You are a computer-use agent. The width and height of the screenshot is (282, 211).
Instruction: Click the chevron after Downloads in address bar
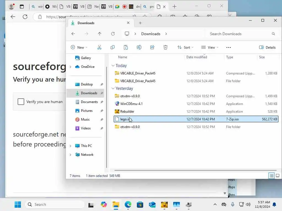coord(166,34)
